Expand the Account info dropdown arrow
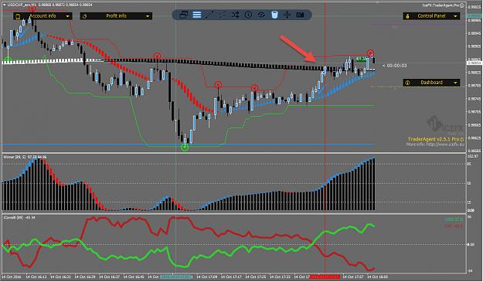Image resolution: width=483 pixels, height=282 pixels. (67, 16)
